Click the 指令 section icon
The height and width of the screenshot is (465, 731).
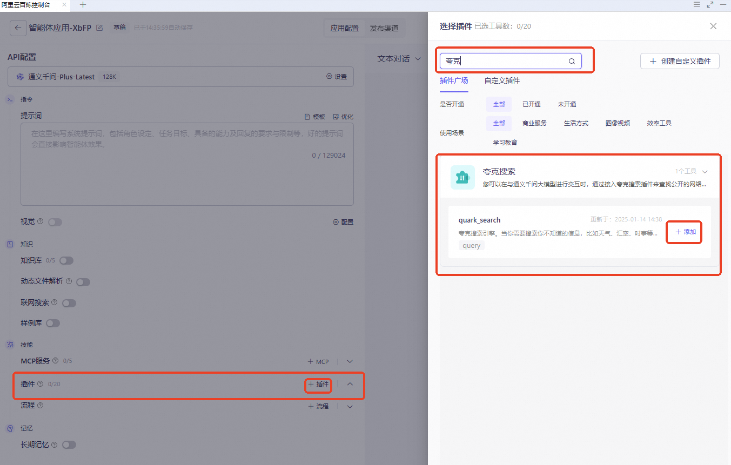point(10,99)
